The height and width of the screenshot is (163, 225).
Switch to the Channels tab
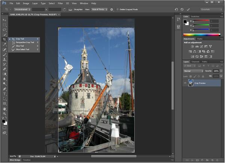(x=195, y=62)
